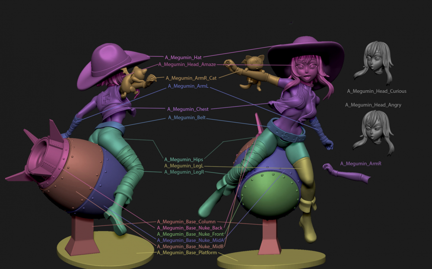Click the A_Megumin_LegR label
Screen dimensions: 432x269
click(x=184, y=172)
